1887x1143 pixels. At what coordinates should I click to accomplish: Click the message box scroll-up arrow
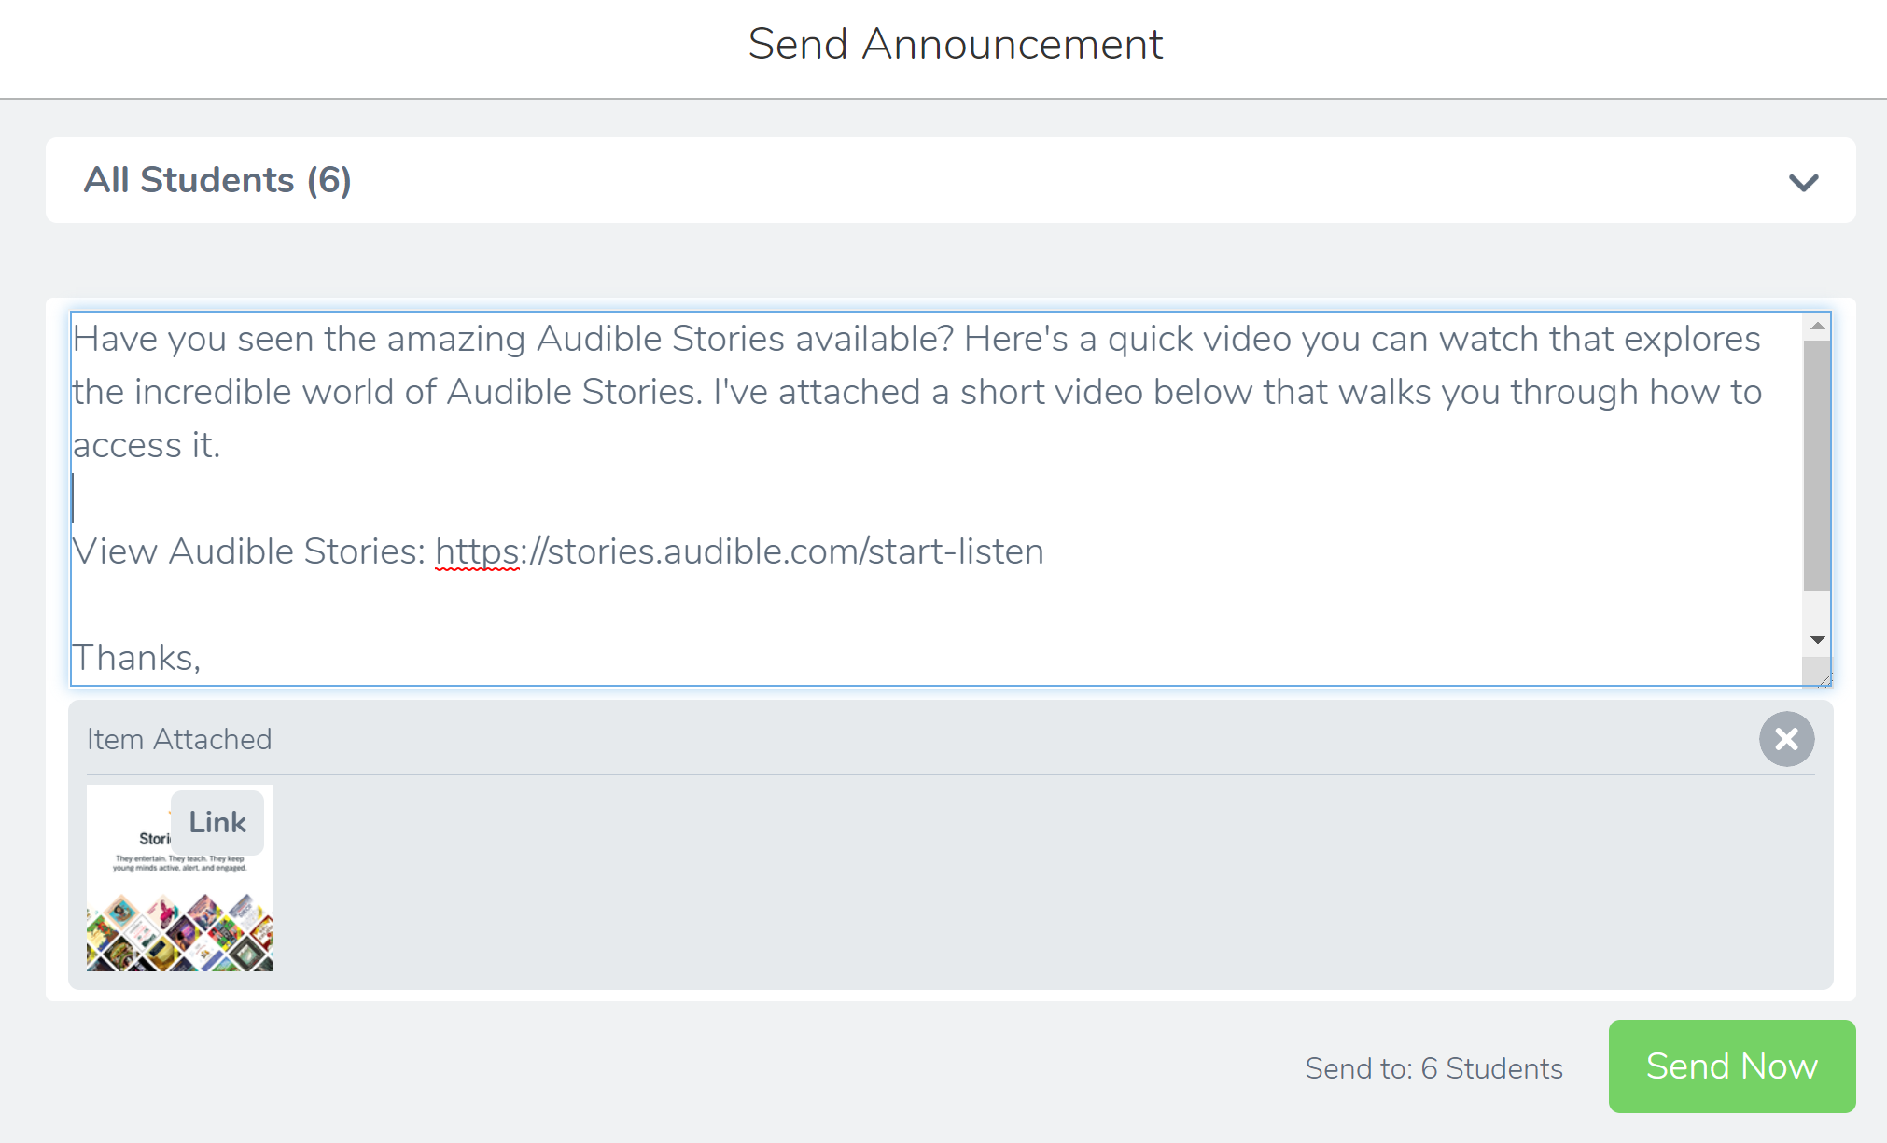tap(1817, 326)
